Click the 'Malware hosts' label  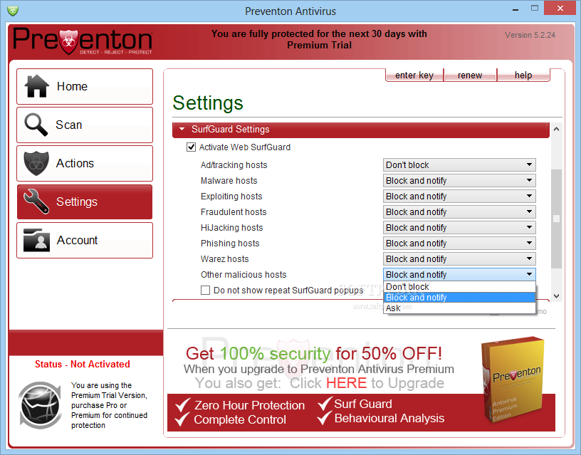229,180
